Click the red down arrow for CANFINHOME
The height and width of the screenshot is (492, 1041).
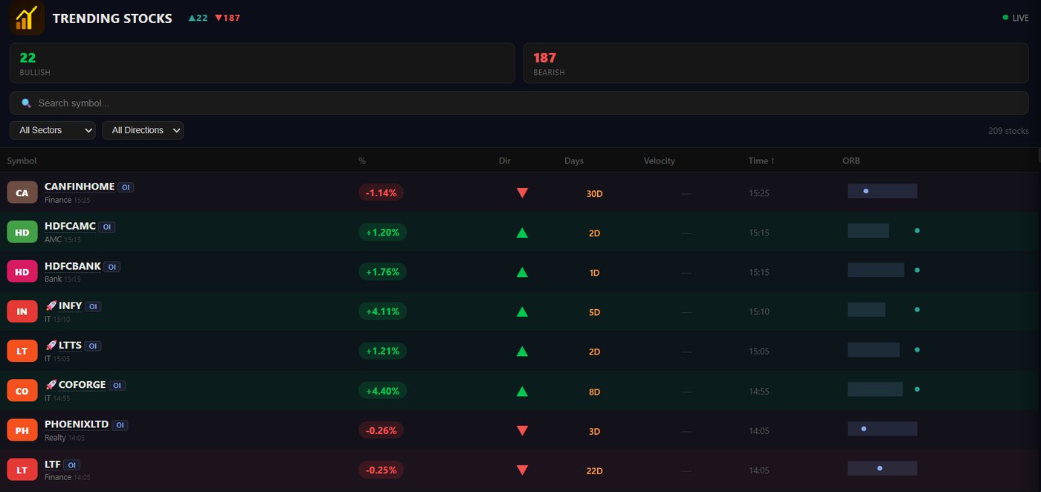click(x=522, y=193)
